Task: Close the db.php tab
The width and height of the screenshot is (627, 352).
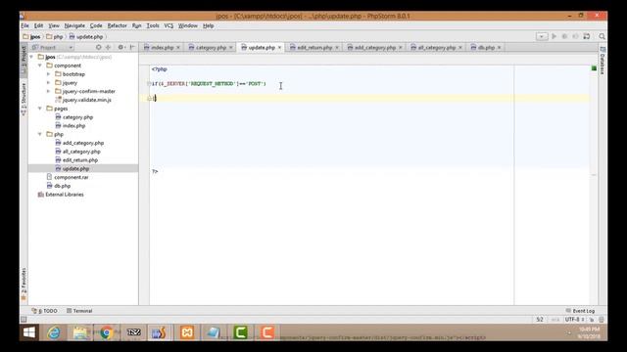Action: [x=499, y=48]
